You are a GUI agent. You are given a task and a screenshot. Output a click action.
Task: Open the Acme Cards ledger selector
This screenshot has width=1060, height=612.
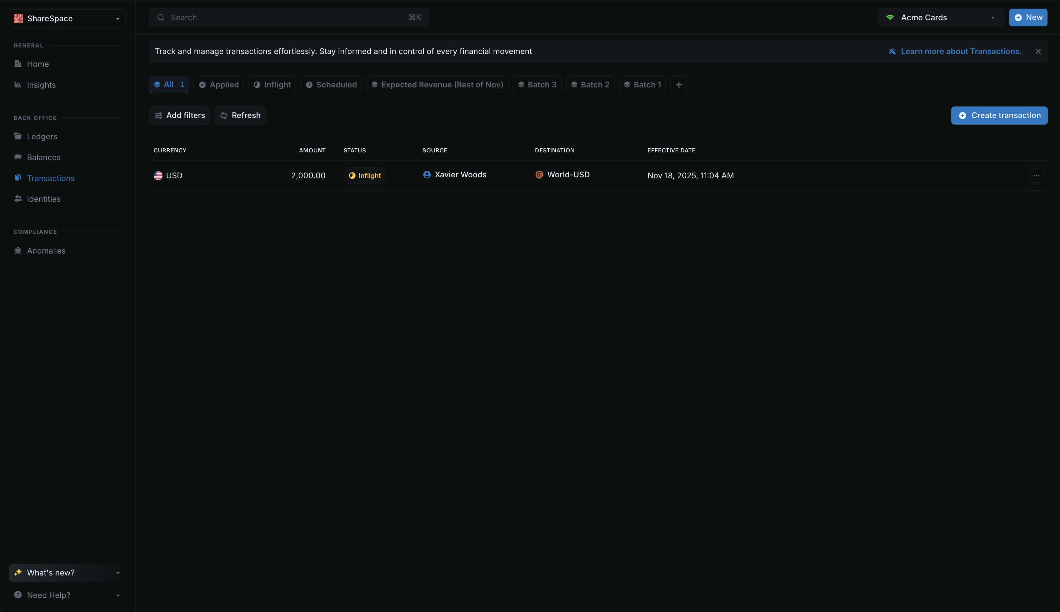point(941,18)
